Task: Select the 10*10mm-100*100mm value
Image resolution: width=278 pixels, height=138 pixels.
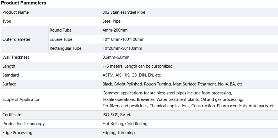Action: (x=123, y=39)
